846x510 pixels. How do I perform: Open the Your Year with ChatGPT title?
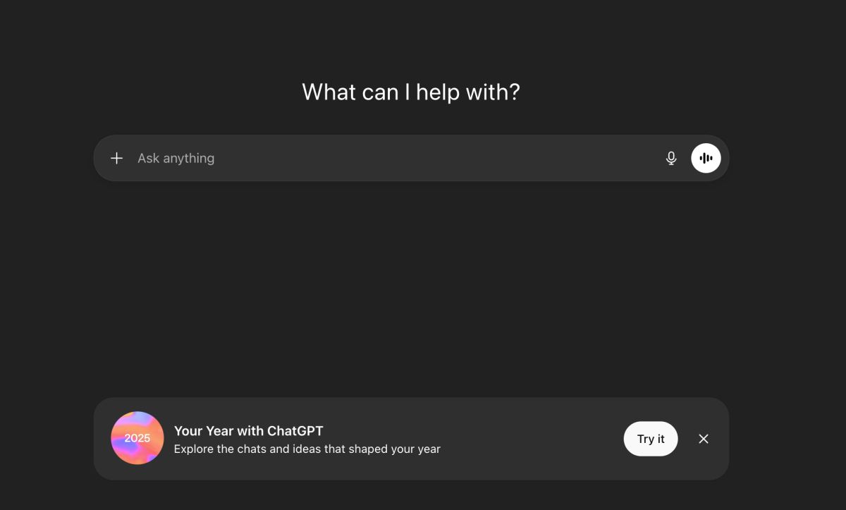click(248, 431)
